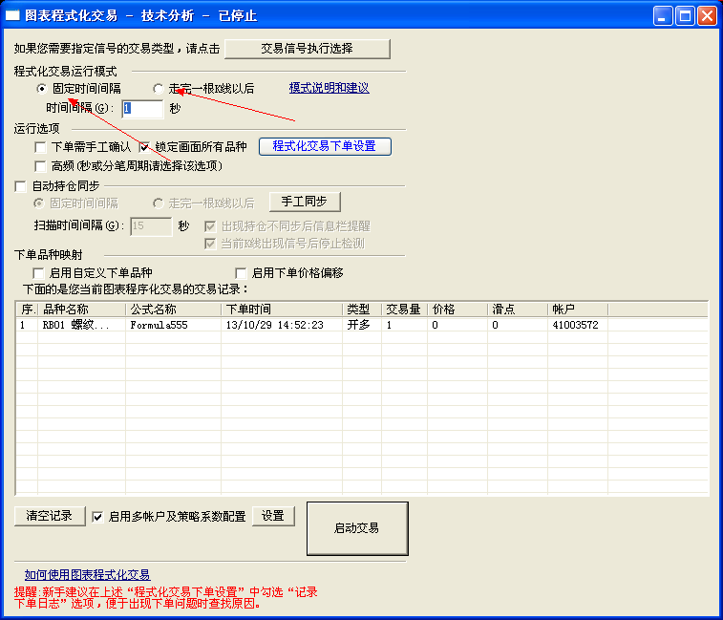Click the 帐户 column header

coord(578,310)
